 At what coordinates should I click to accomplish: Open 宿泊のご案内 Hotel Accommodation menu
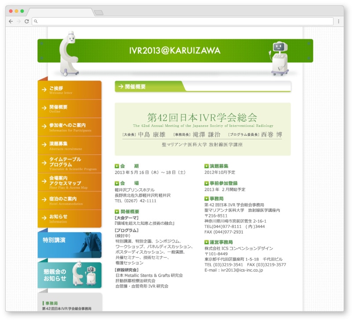coord(70,201)
